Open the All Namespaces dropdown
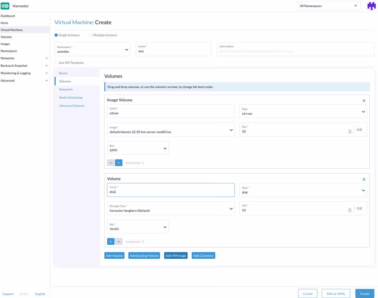378x298 pixels. click(329, 6)
